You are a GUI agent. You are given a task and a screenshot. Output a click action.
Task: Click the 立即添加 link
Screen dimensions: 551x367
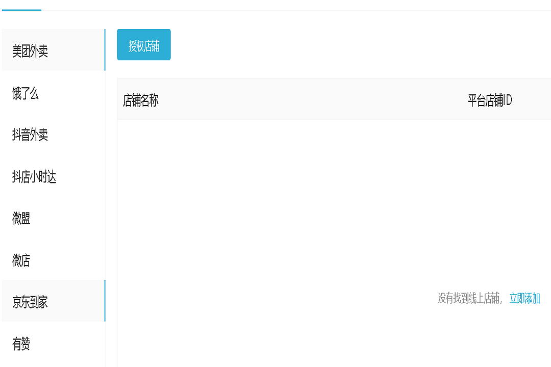(x=524, y=299)
